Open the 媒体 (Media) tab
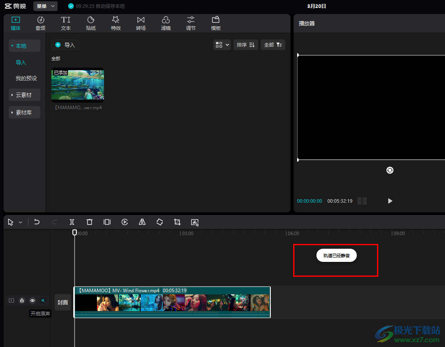445x347 pixels. coord(16,23)
